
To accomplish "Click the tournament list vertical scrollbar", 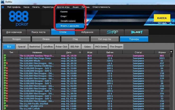I will click(x=172, y=80).
